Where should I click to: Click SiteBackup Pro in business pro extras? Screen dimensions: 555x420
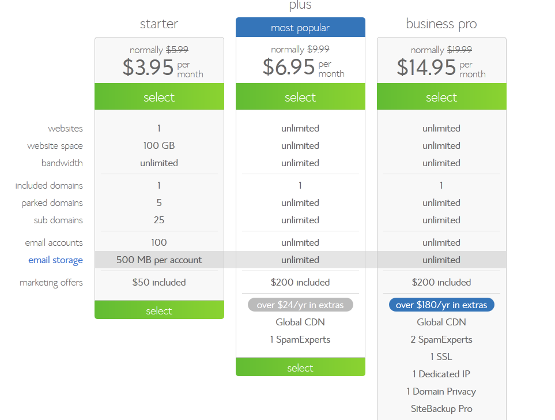[441, 409]
